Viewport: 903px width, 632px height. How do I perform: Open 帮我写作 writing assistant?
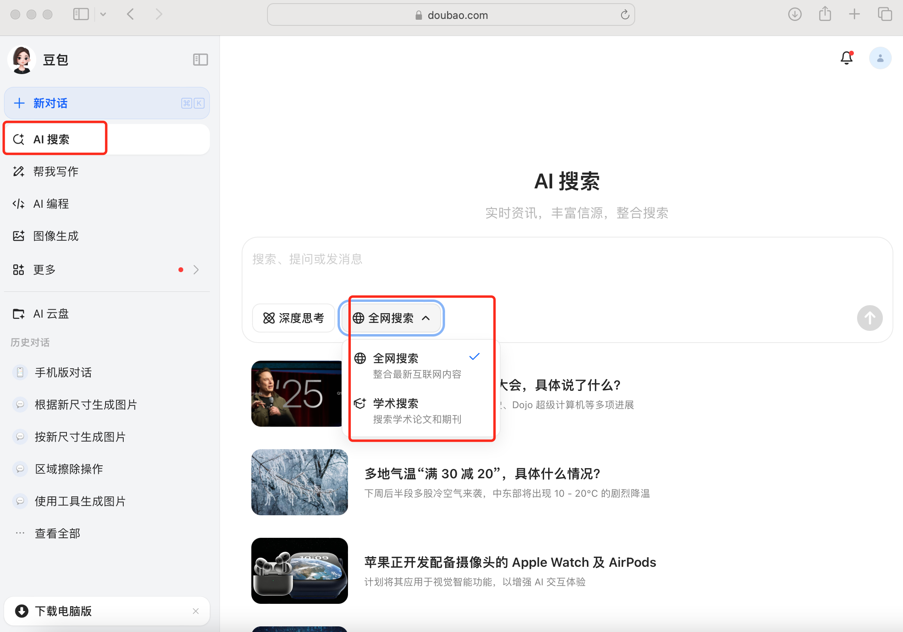(x=107, y=171)
